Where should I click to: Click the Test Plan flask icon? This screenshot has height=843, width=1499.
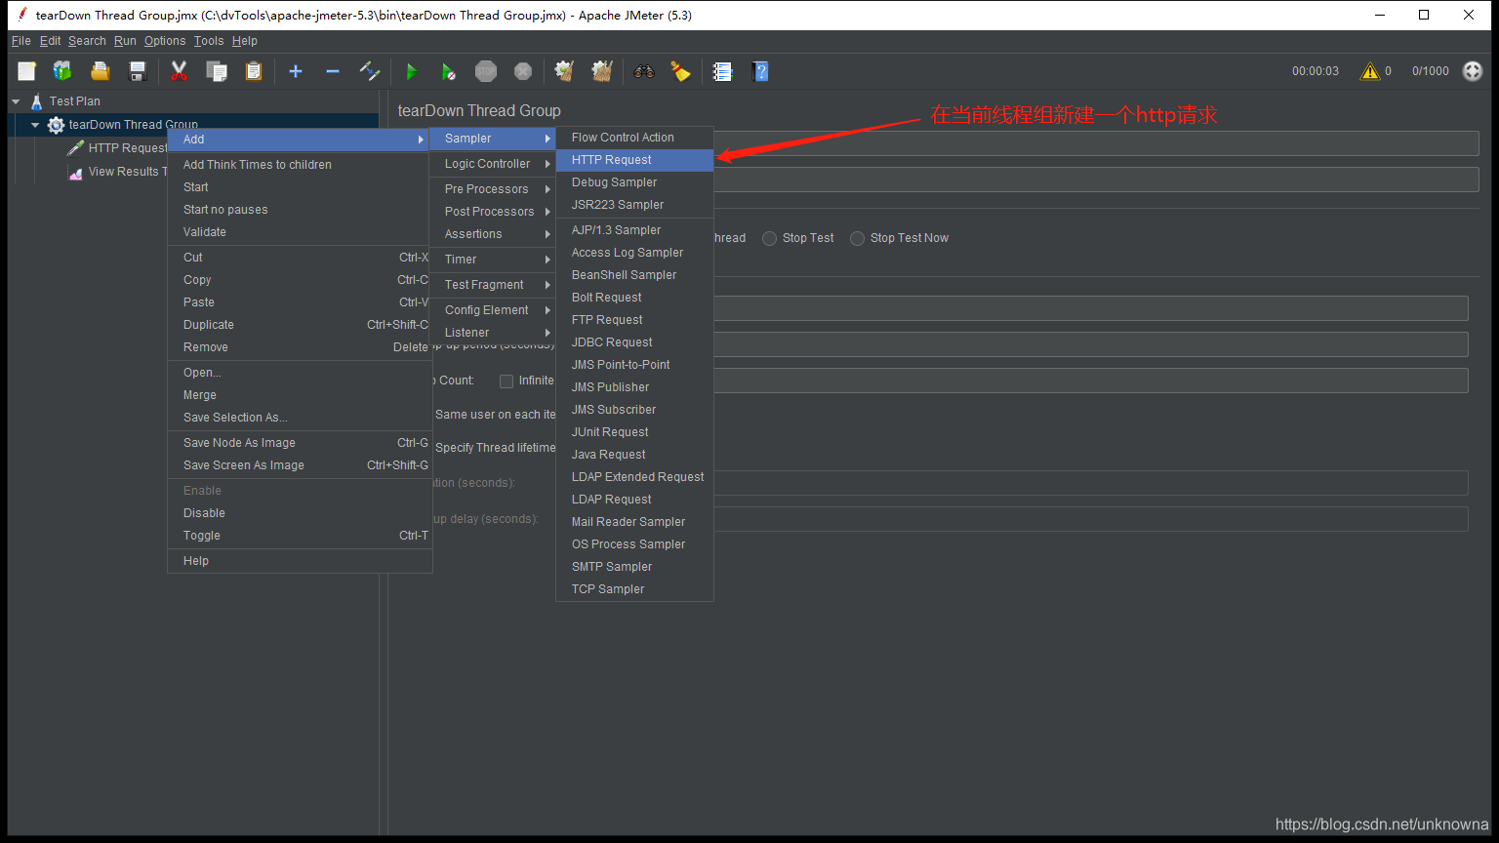click(37, 101)
